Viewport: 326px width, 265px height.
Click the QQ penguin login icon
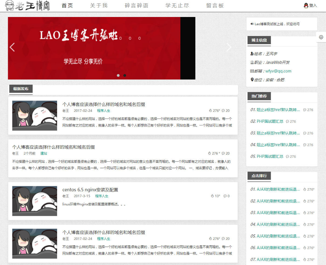click(x=306, y=5)
